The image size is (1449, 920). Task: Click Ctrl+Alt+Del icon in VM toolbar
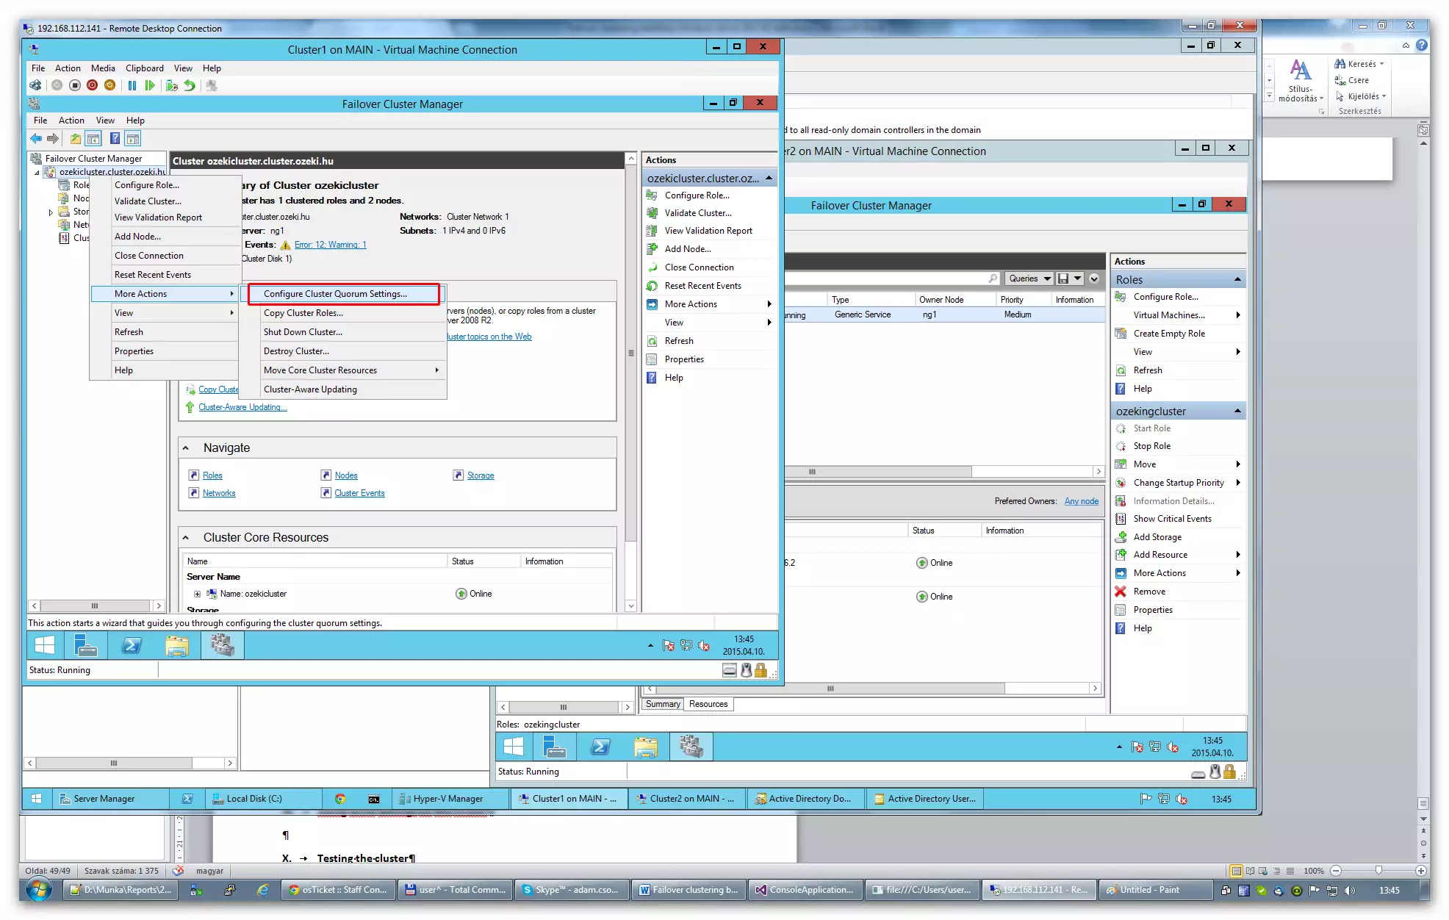(x=35, y=85)
